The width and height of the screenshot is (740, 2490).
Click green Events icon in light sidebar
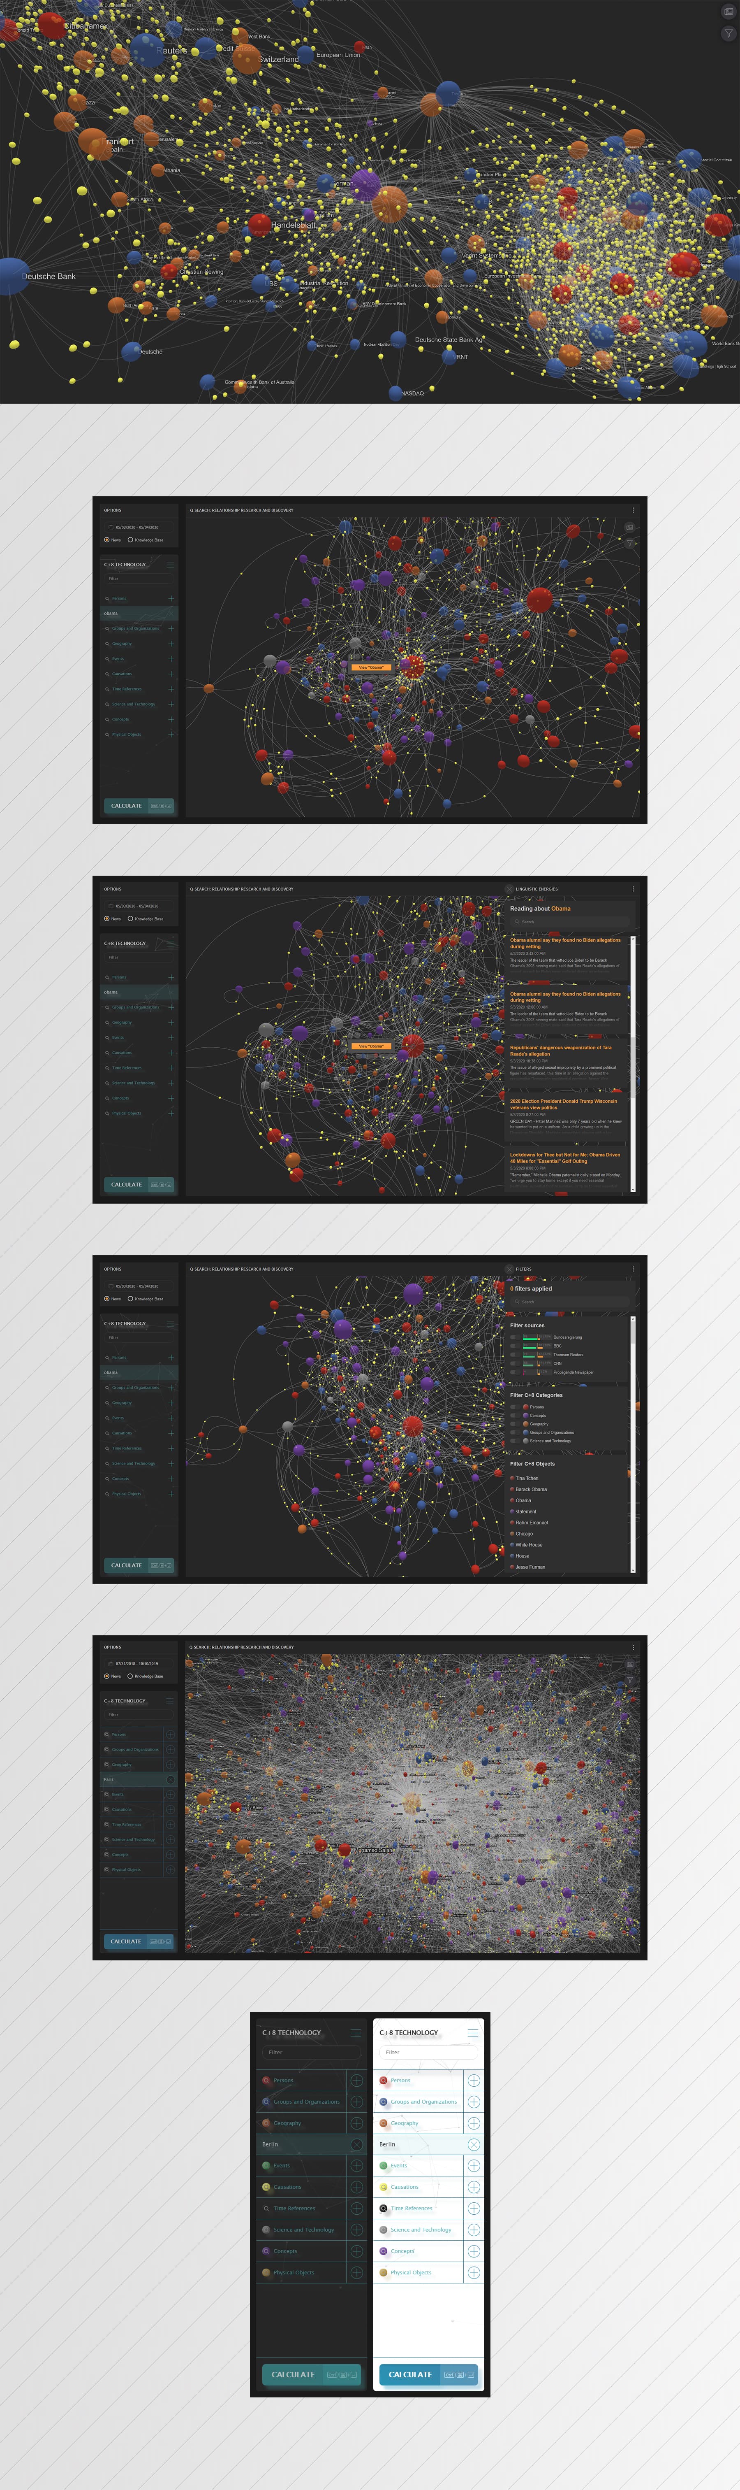384,2165
